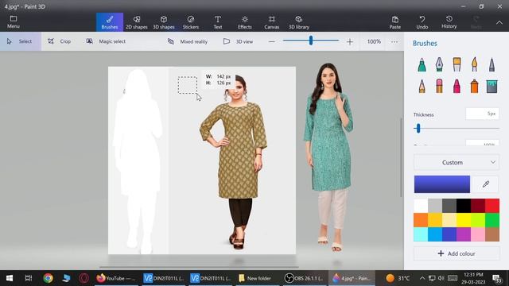Select the Eraser tool
The width and height of the screenshot is (509, 286).
pos(439,87)
